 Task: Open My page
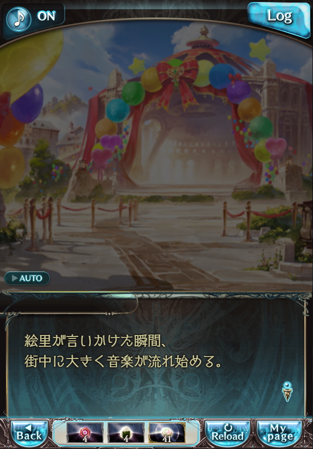coord(280,433)
